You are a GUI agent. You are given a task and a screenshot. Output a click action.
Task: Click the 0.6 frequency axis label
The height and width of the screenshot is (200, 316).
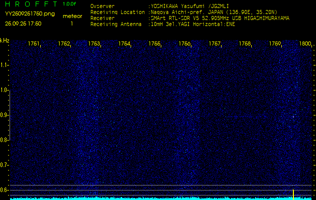4,190
